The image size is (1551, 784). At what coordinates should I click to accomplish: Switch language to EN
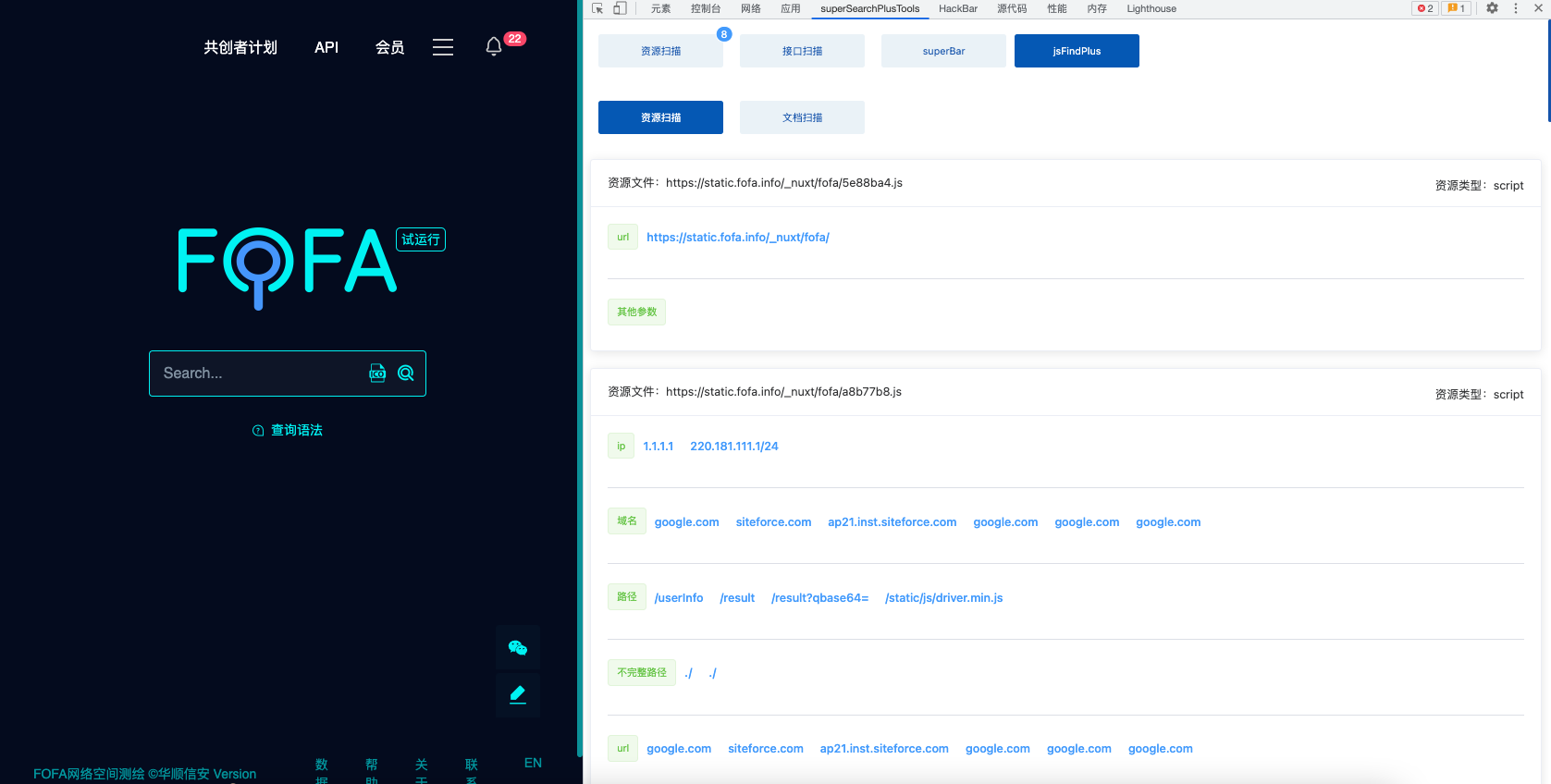click(x=533, y=763)
